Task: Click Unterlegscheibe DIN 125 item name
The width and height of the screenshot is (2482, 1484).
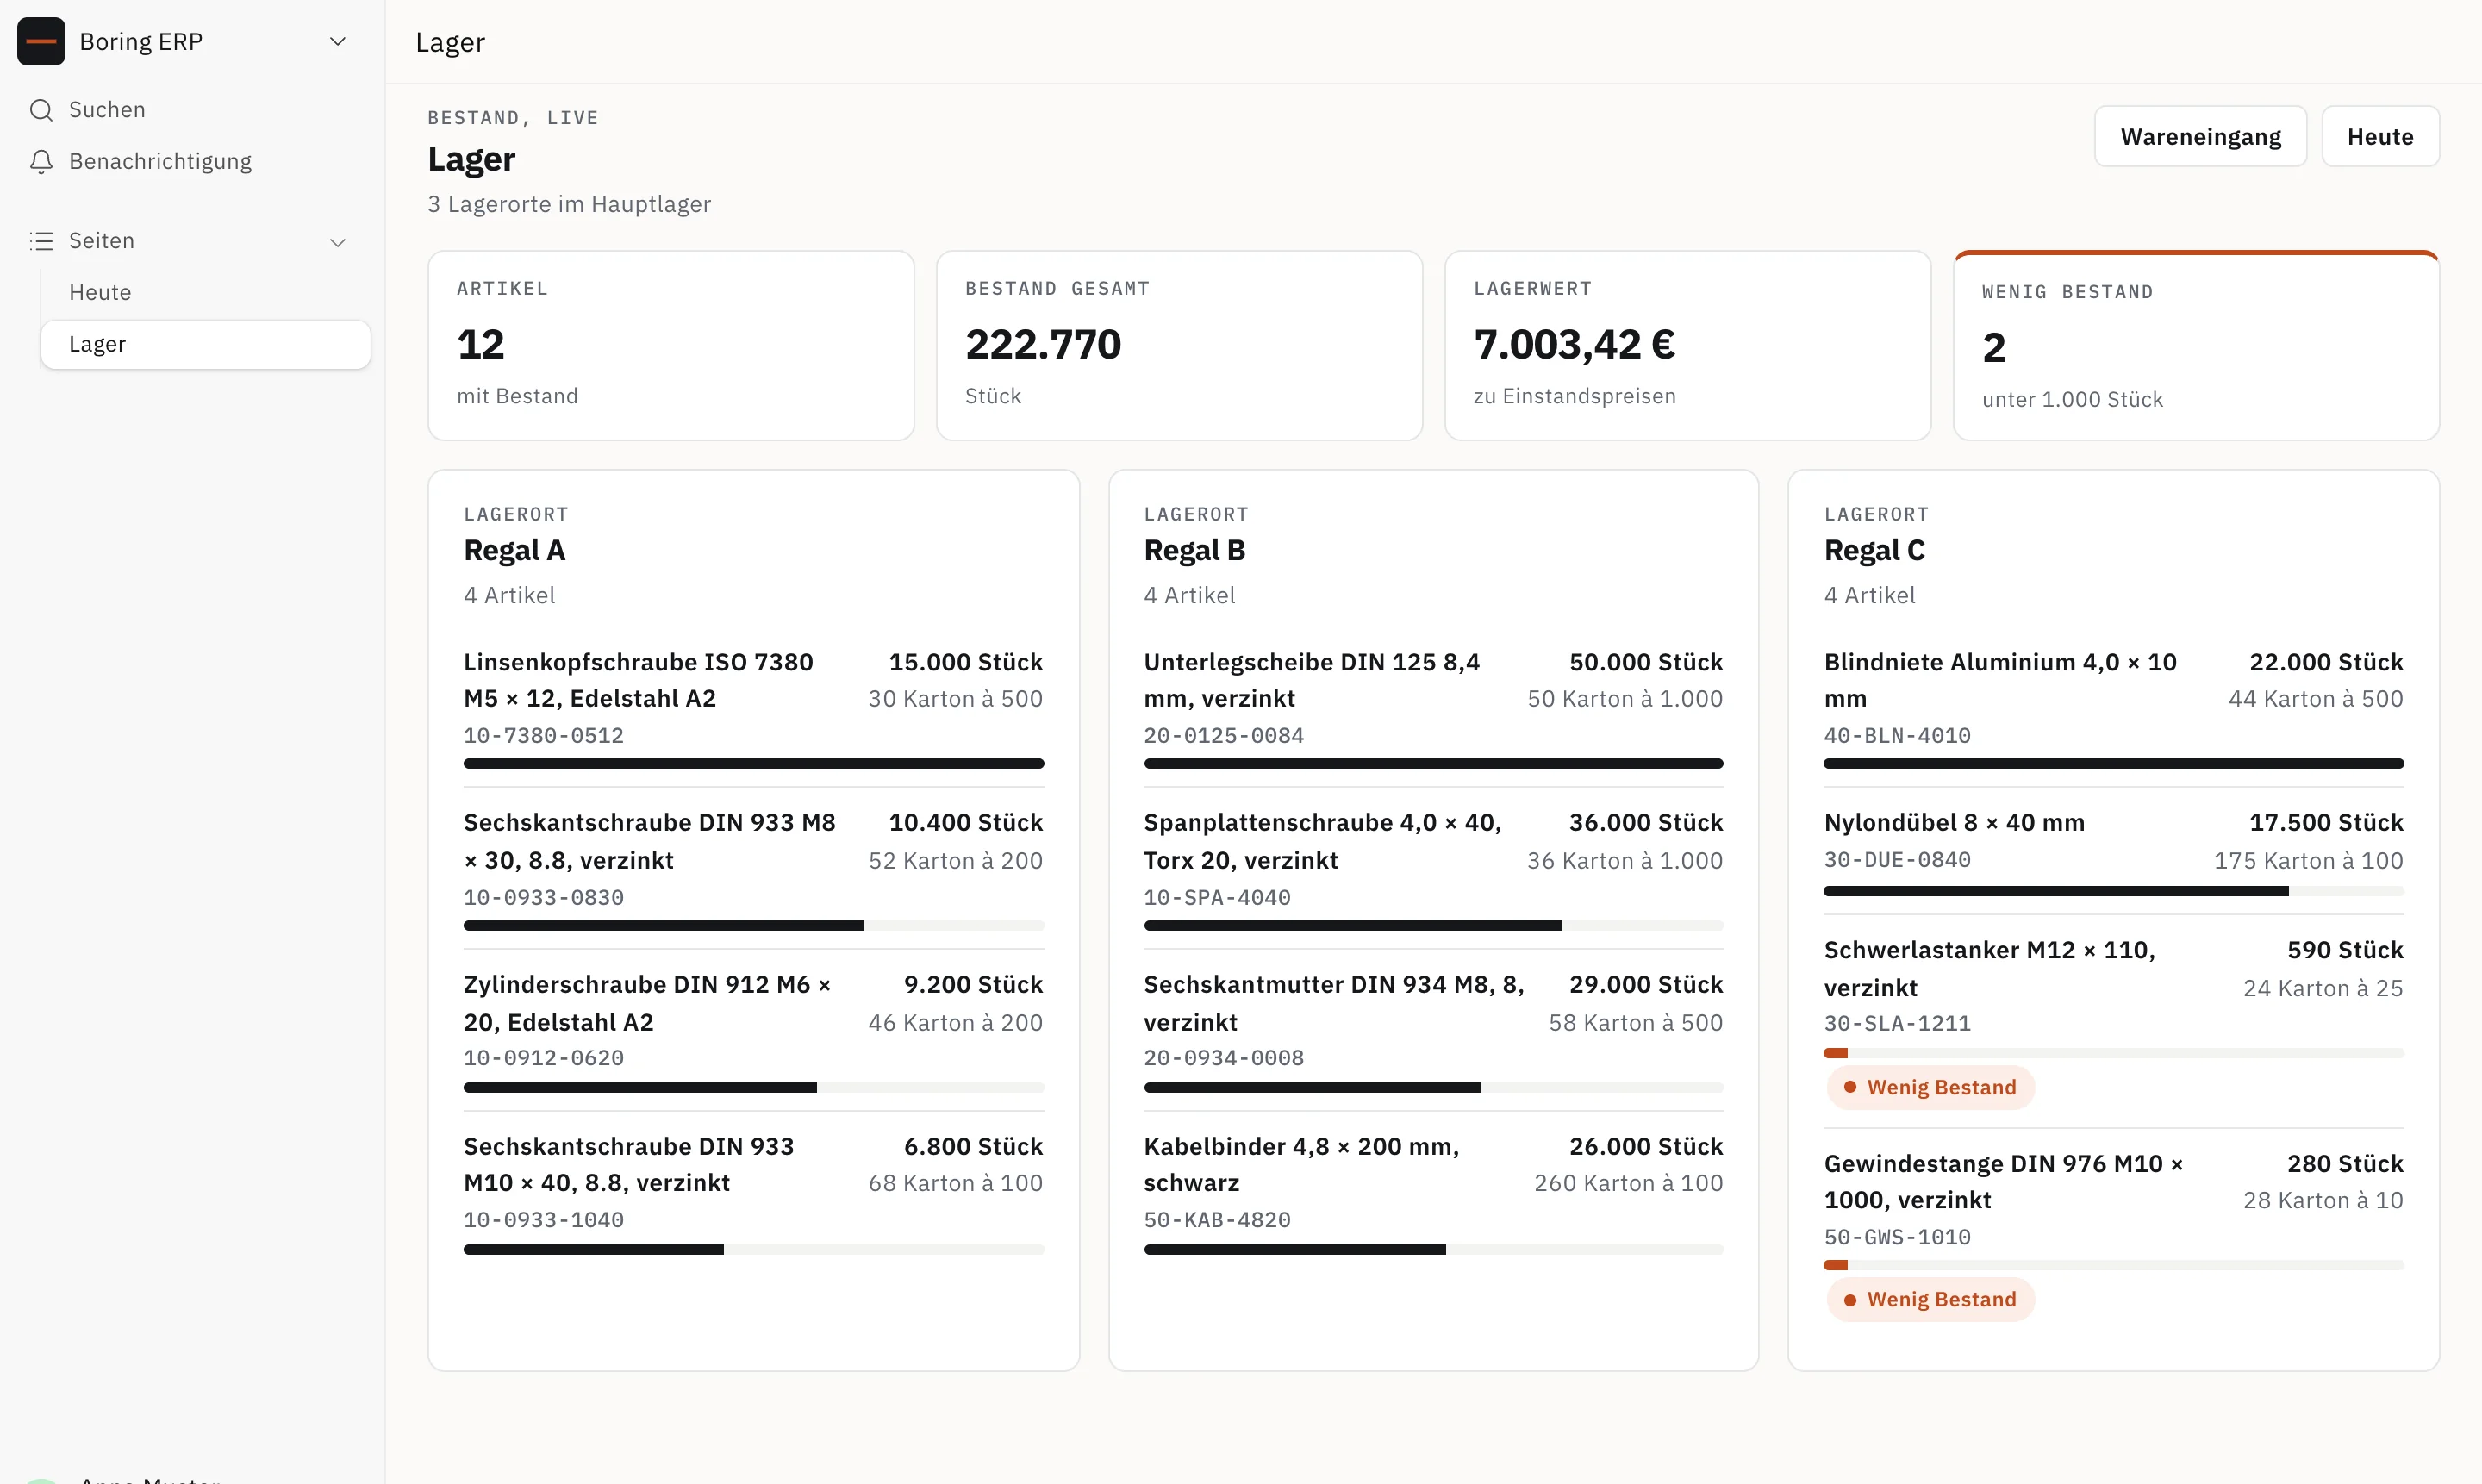Action: (x=1311, y=680)
